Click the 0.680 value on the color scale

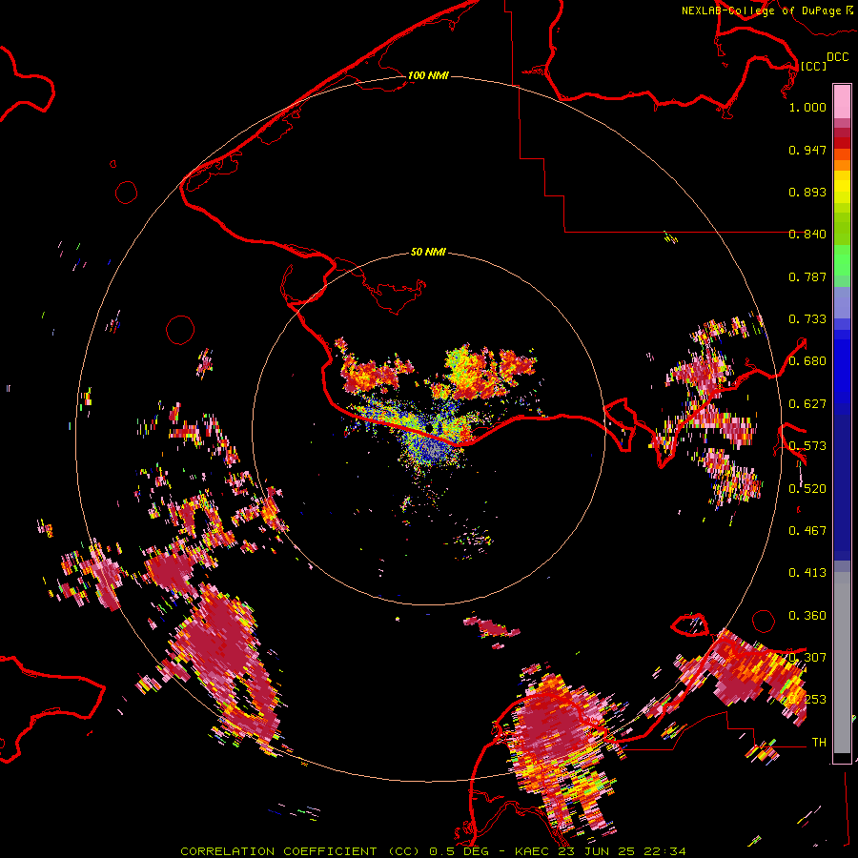pos(807,361)
